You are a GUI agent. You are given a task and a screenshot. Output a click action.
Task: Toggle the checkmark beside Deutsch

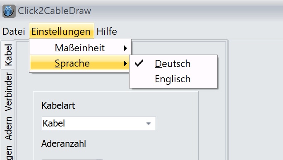(139, 63)
